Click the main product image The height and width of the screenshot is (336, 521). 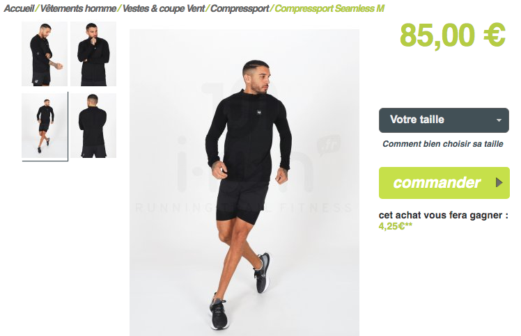pyautogui.click(x=244, y=182)
